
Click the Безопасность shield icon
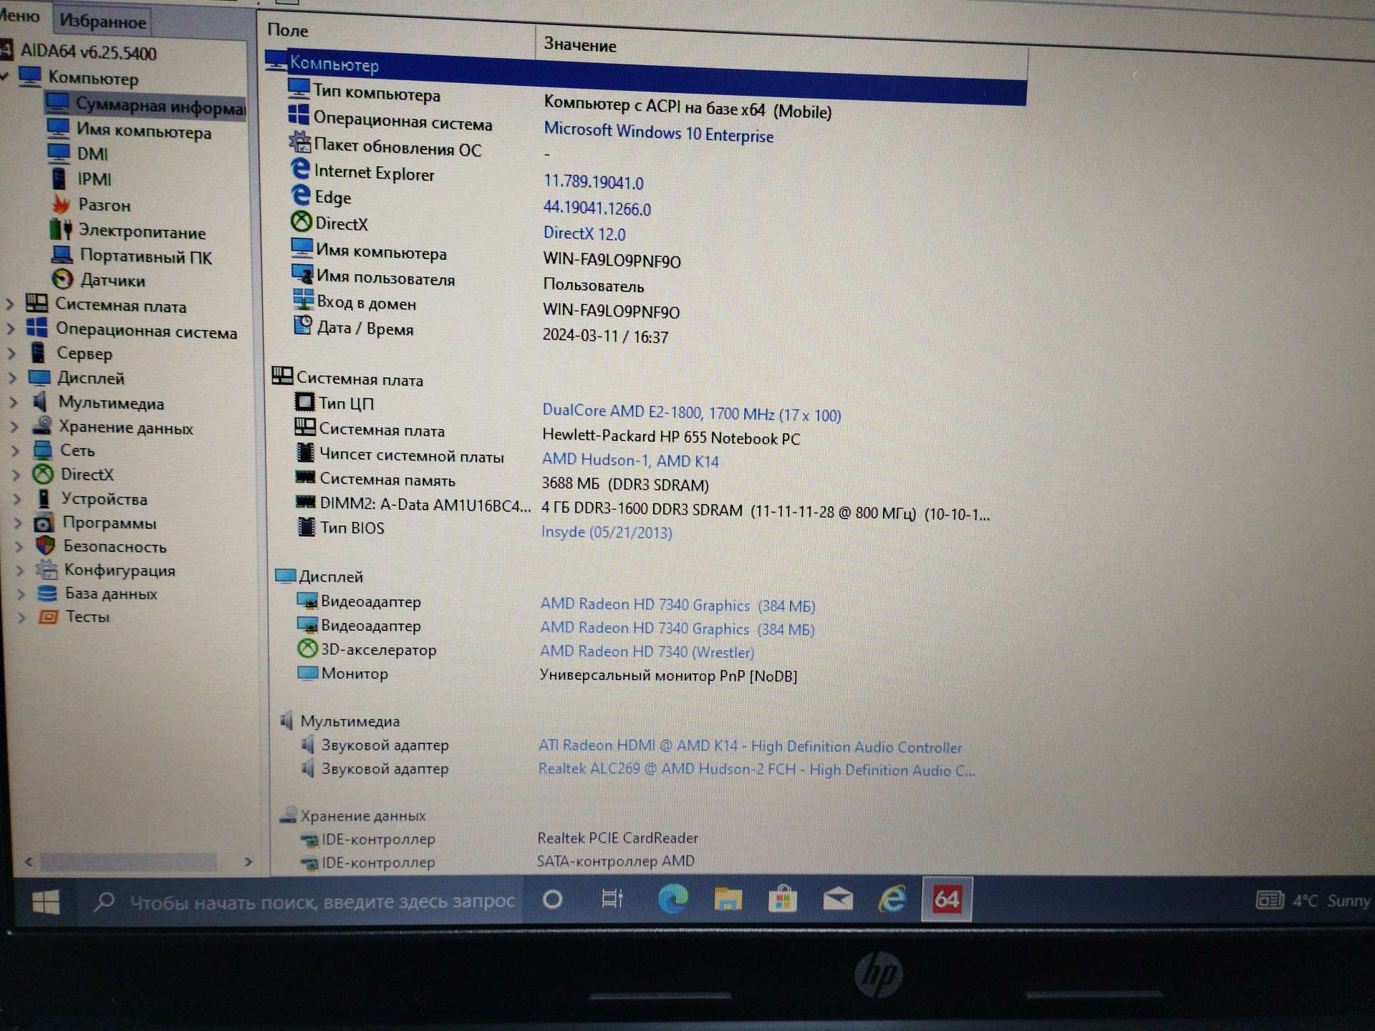[45, 546]
